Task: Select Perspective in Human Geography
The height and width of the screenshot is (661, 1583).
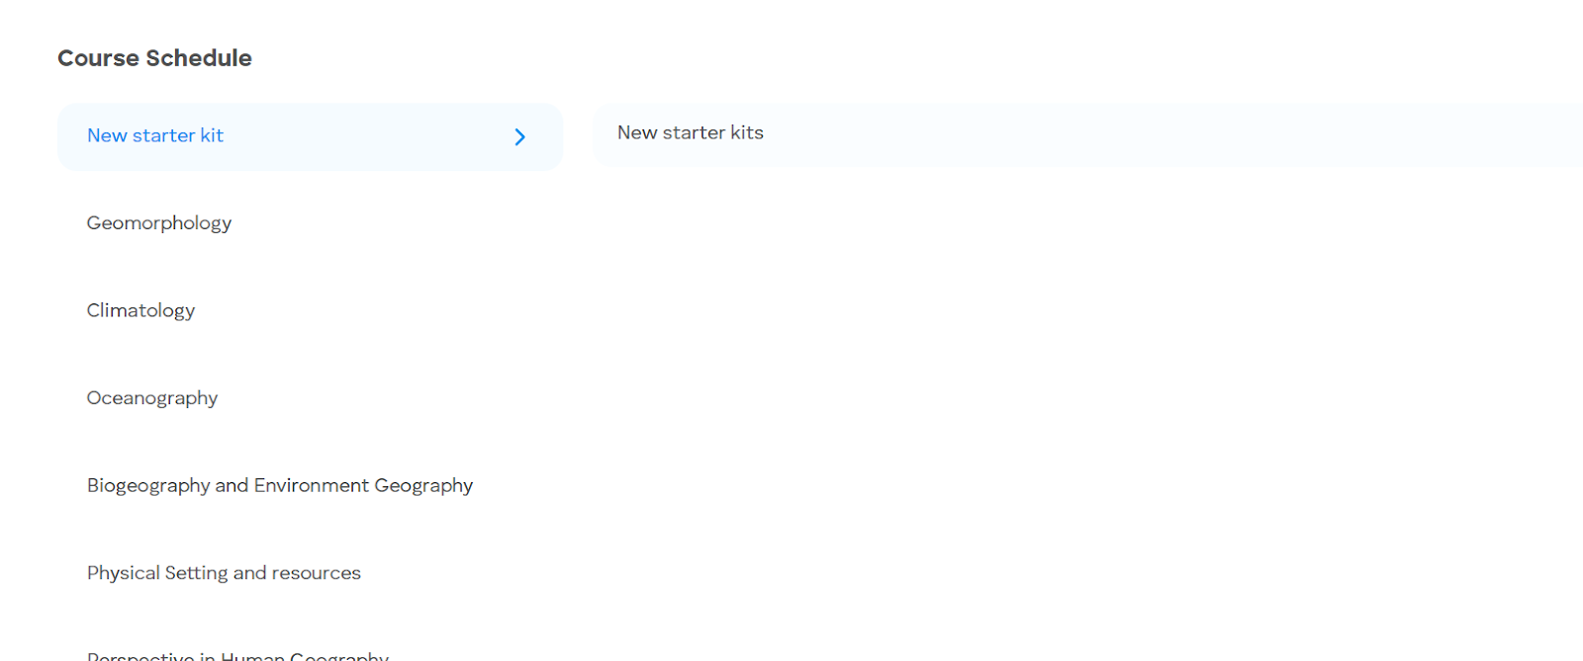Action: click(x=237, y=655)
